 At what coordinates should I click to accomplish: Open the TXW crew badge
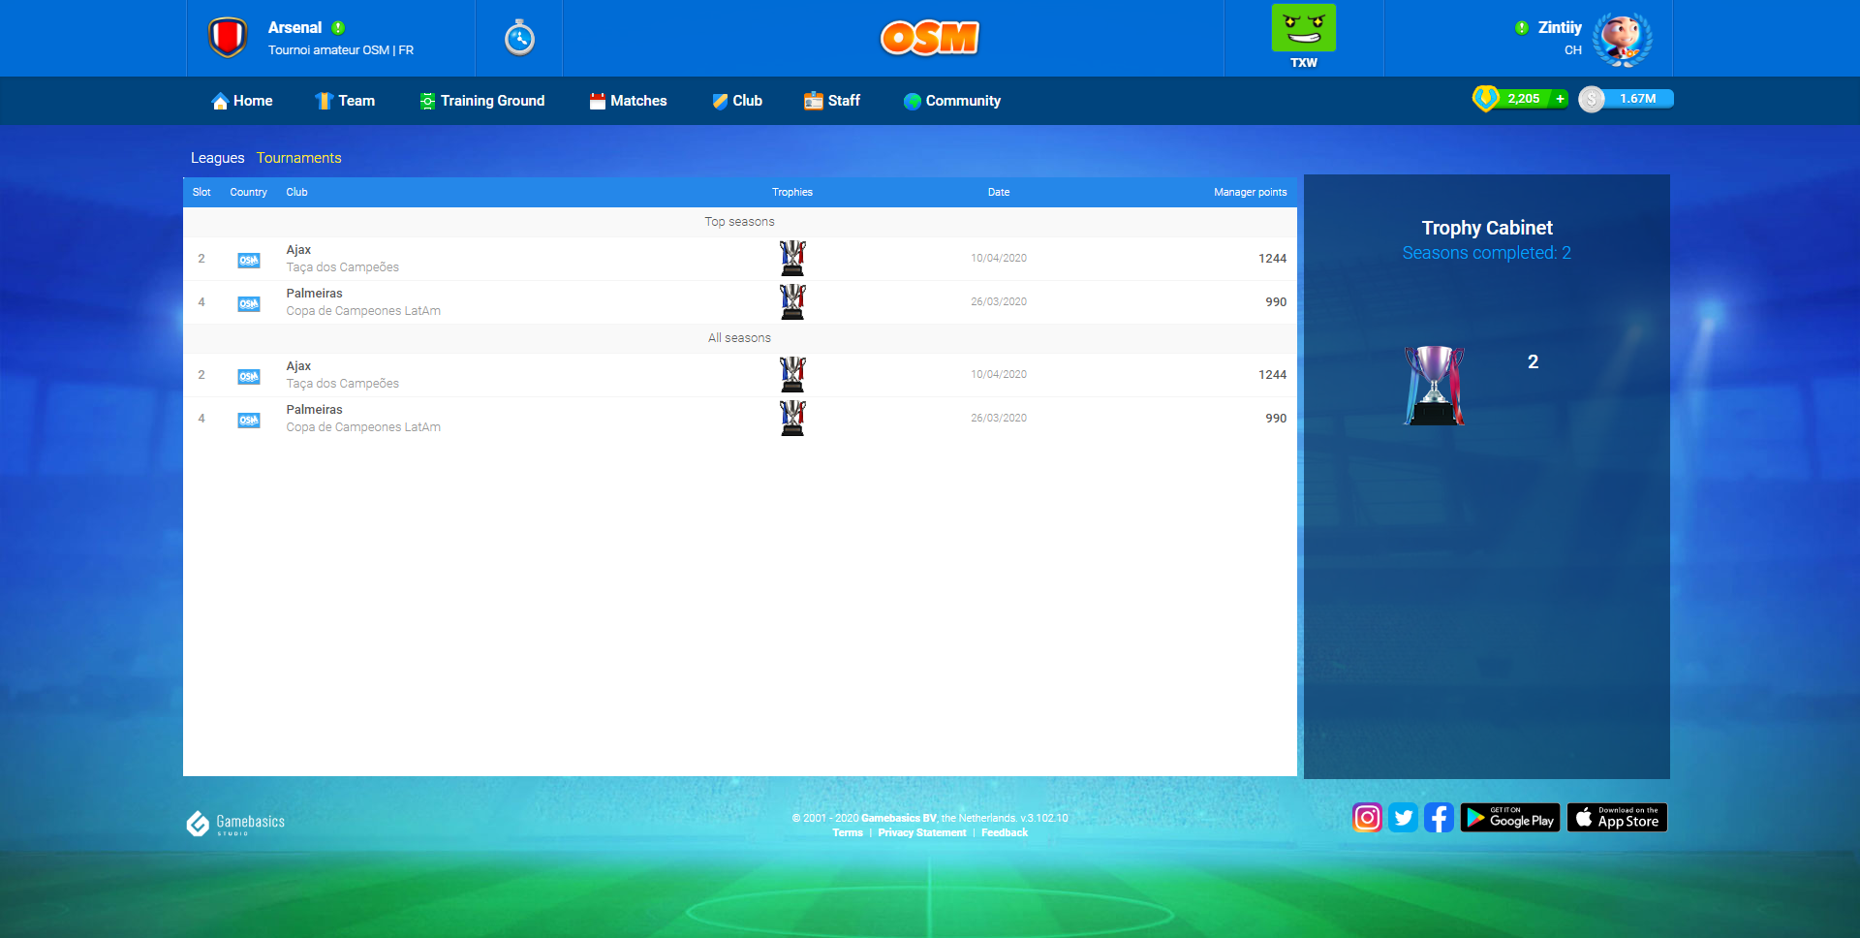pos(1304,37)
